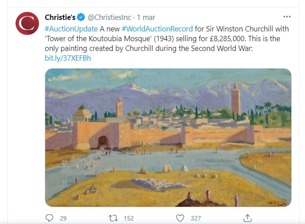This screenshot has height=224, width=305.
Task: Click the retweet count 152
Action: pyautogui.click(x=129, y=218)
